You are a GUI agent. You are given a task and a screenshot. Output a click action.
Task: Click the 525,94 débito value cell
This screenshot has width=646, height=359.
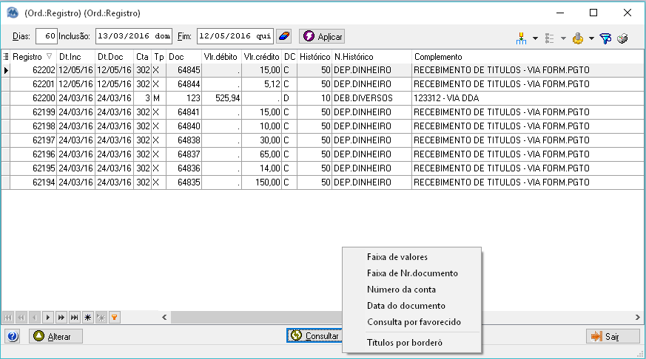tap(222, 98)
